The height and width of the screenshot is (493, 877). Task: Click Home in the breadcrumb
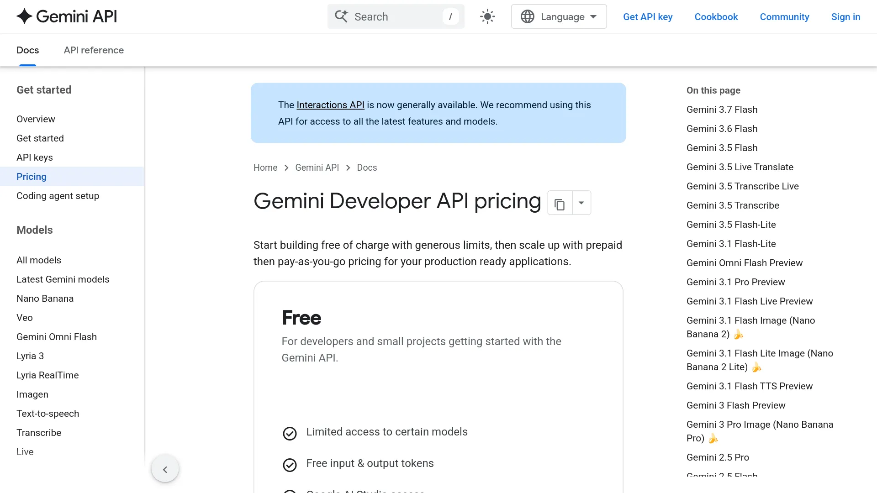coord(265,168)
